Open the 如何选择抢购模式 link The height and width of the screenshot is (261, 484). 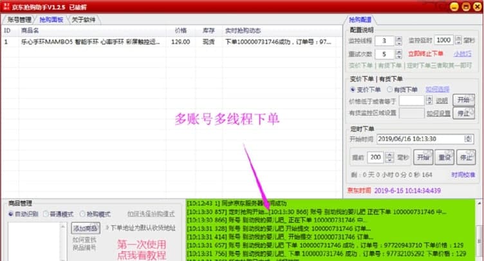151,214
